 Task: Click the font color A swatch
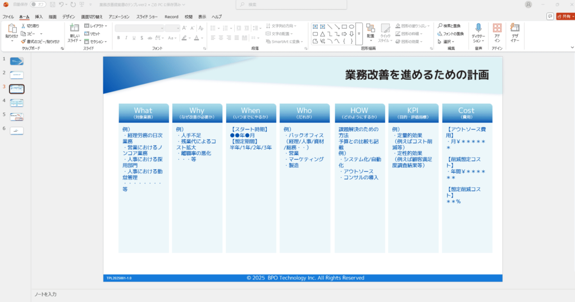[x=197, y=38]
